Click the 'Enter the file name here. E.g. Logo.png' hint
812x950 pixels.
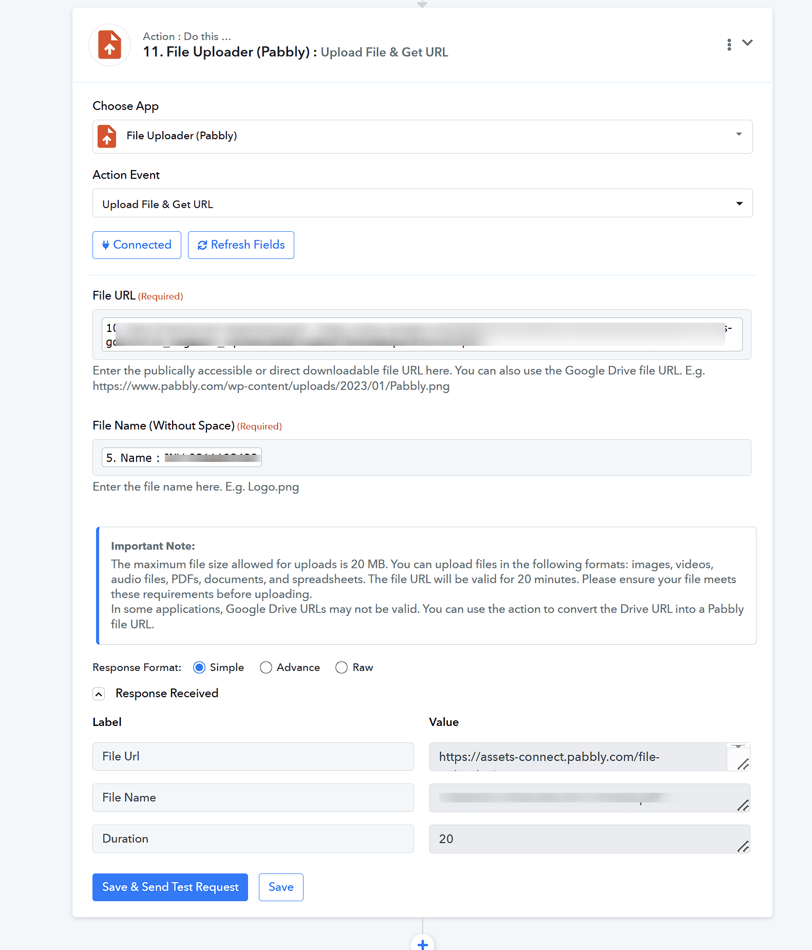196,487
